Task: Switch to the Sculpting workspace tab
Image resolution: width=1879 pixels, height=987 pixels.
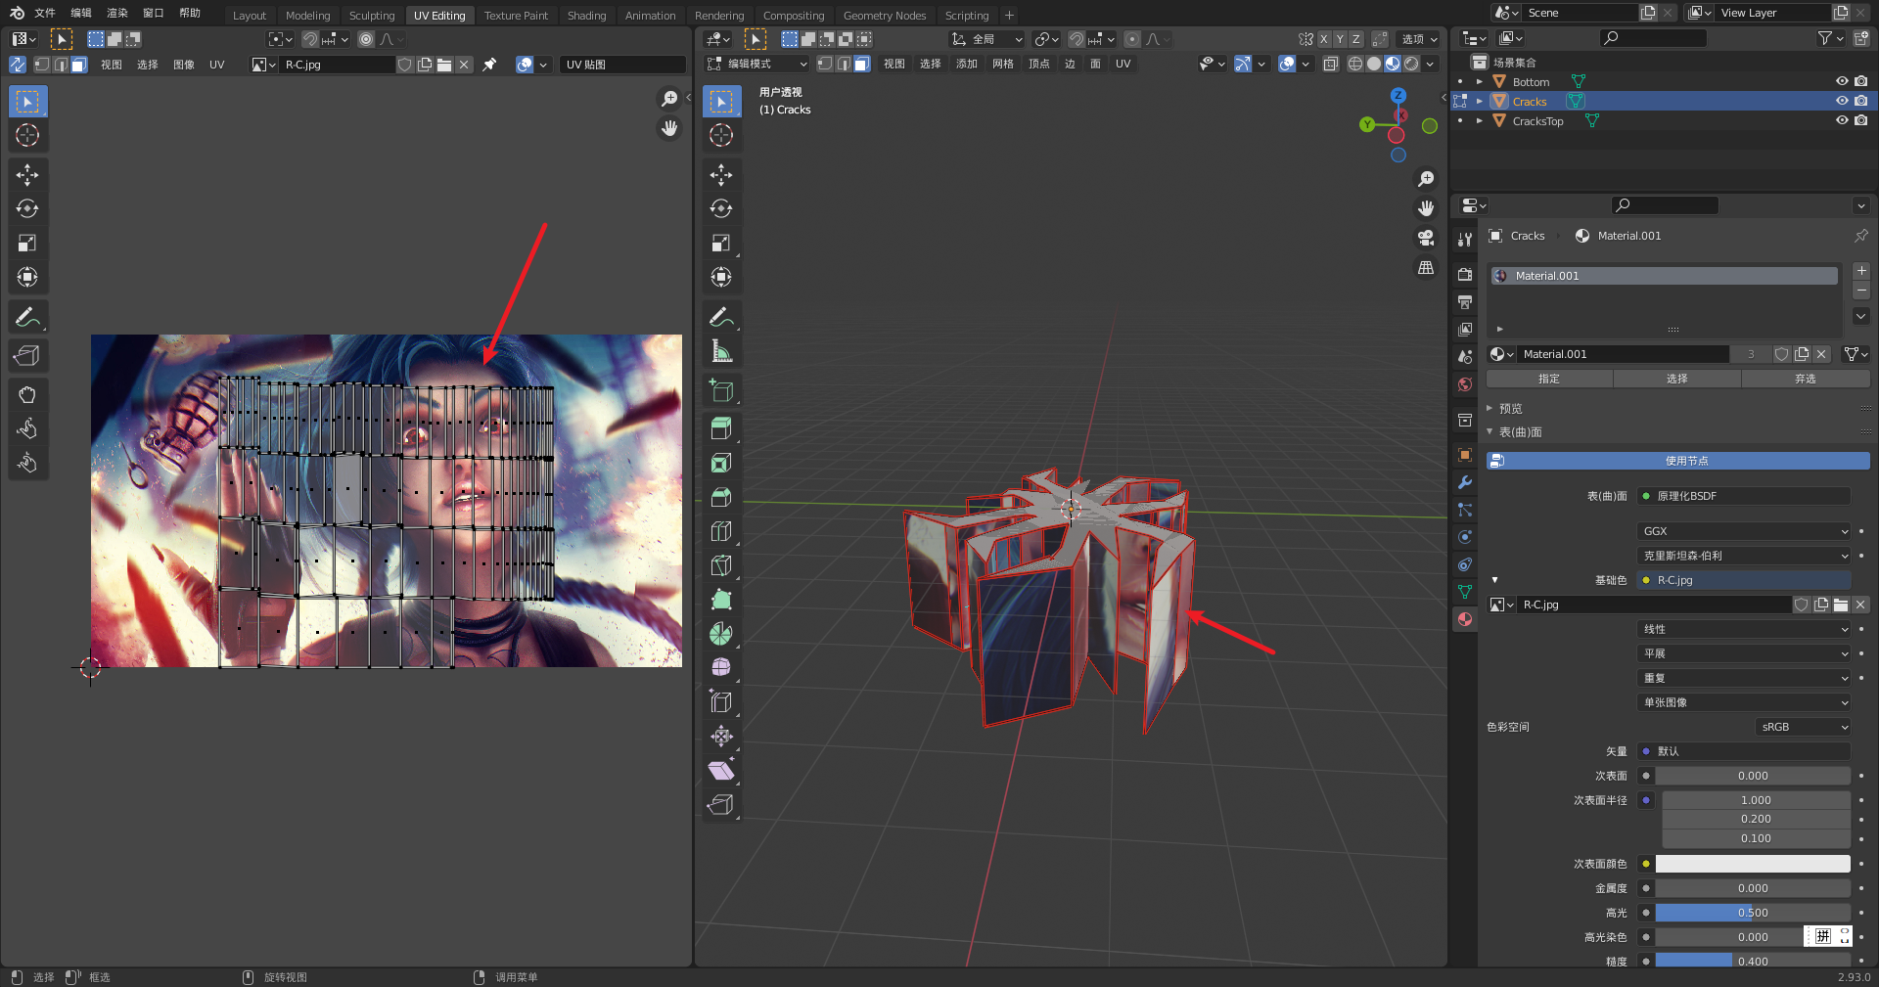Action: point(372,16)
